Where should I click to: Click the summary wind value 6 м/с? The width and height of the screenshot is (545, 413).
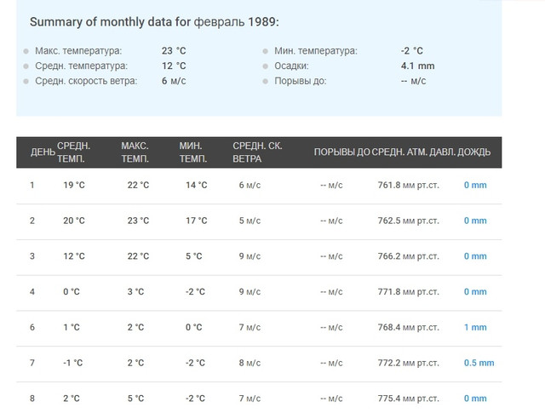174,81
